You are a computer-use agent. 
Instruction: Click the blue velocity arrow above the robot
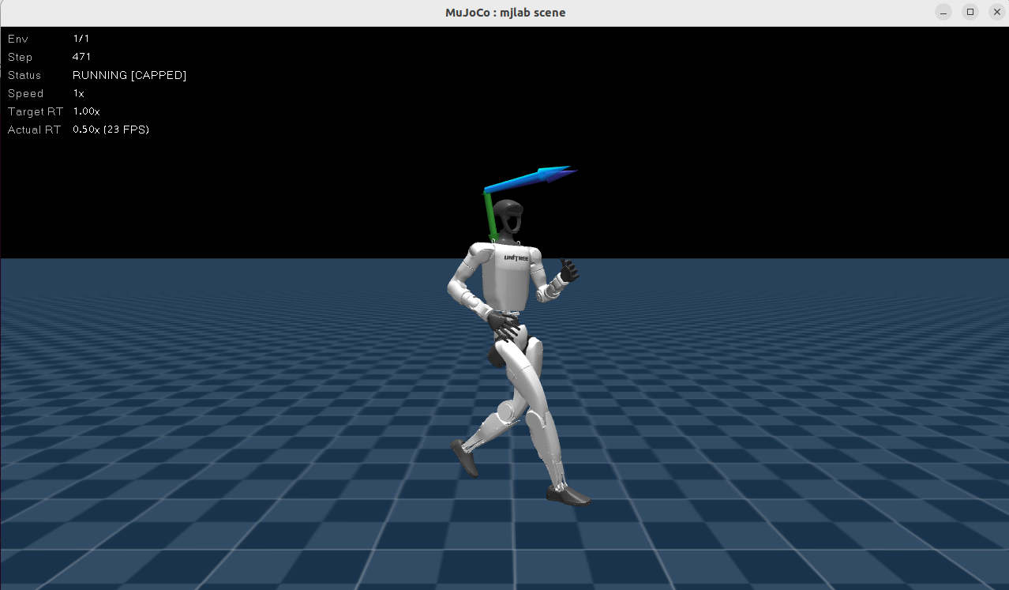tap(531, 179)
